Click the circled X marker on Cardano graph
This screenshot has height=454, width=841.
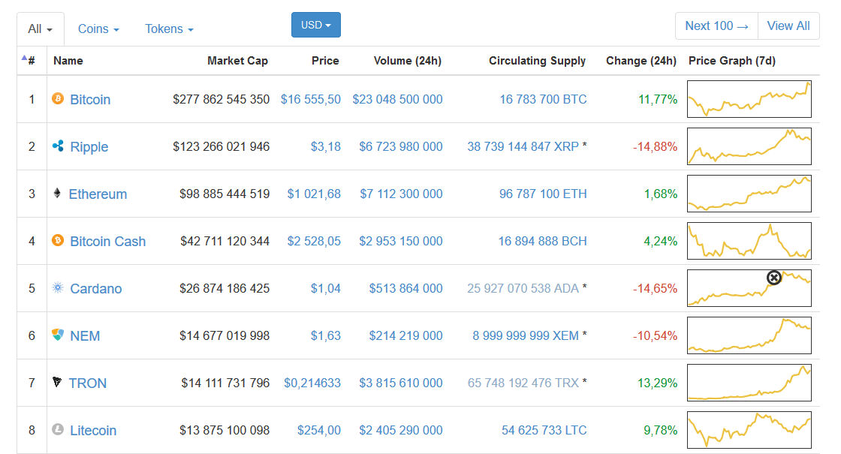pyautogui.click(x=773, y=278)
